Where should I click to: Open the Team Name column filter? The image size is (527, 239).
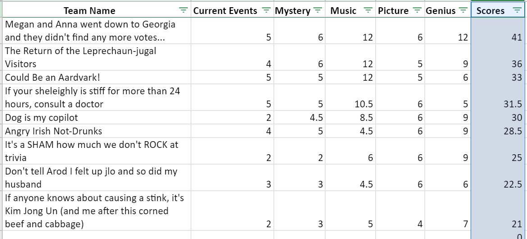(x=183, y=10)
